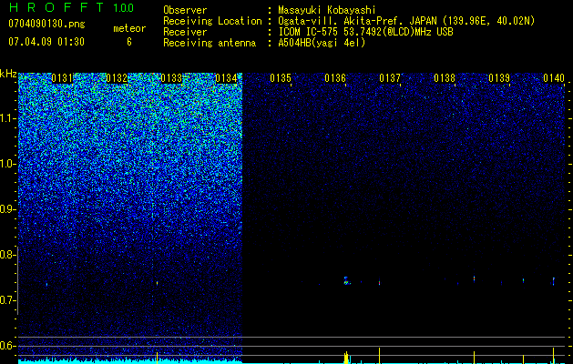Select the observer name Masayuki Kobayashi
This screenshot has width=573, height=364.
[x=327, y=10]
